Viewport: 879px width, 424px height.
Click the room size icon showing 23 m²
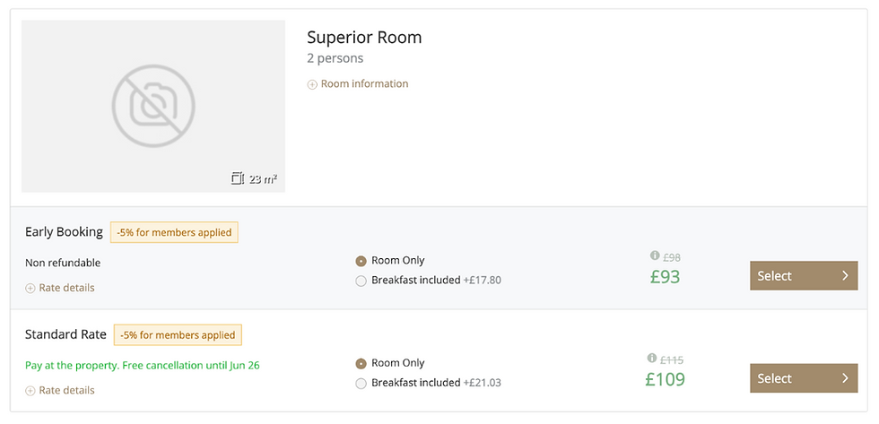237,178
